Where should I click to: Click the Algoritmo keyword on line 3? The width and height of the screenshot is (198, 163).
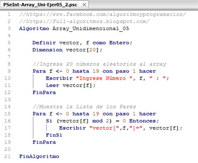click(34, 28)
